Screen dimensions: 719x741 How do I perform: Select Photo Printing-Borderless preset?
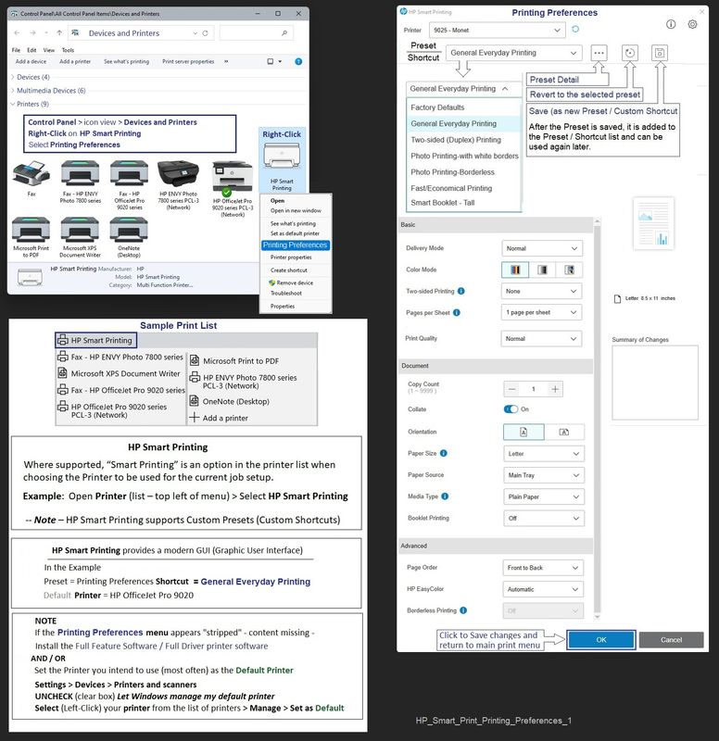(452, 172)
